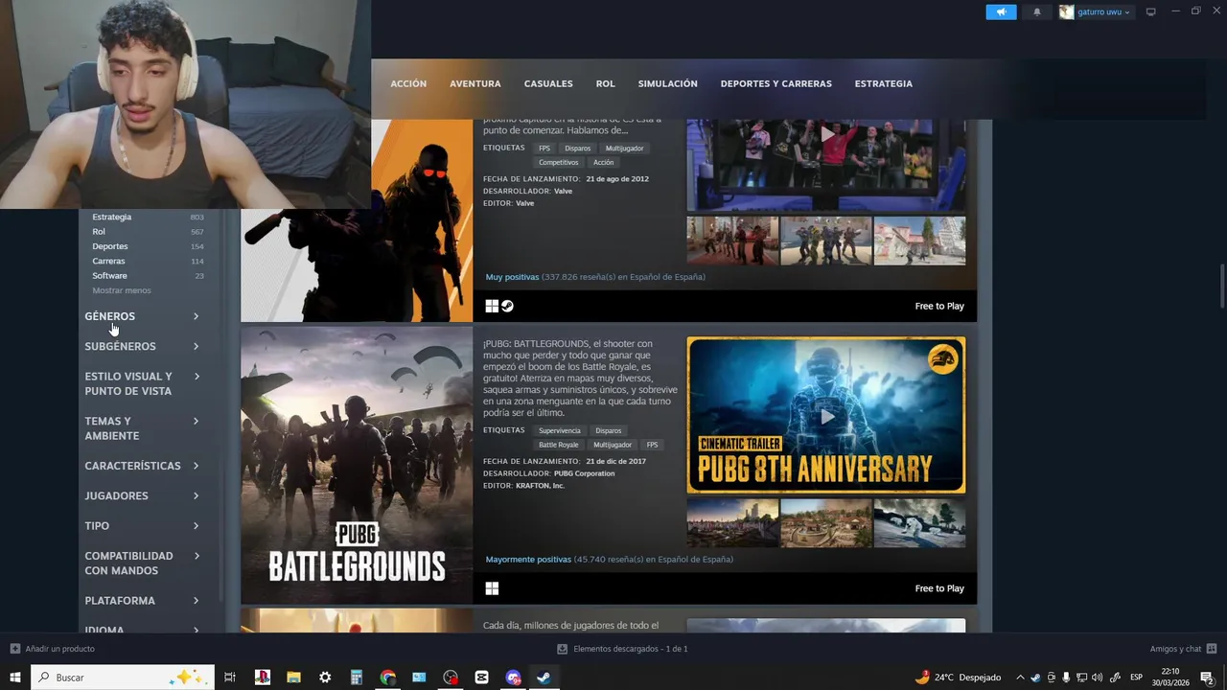Click the SteamOS icon on Counter-Strike
The width and height of the screenshot is (1227, 690).
click(507, 306)
